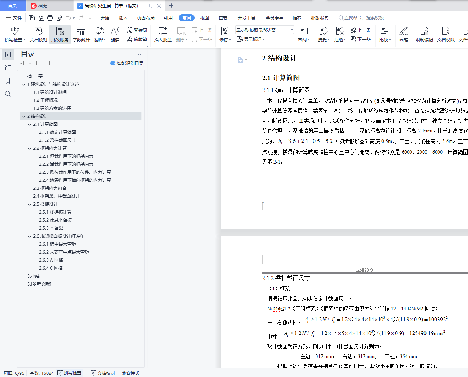The image size is (468, 377).
Task: Click the plus box icon under 目录
Action: [39, 63]
